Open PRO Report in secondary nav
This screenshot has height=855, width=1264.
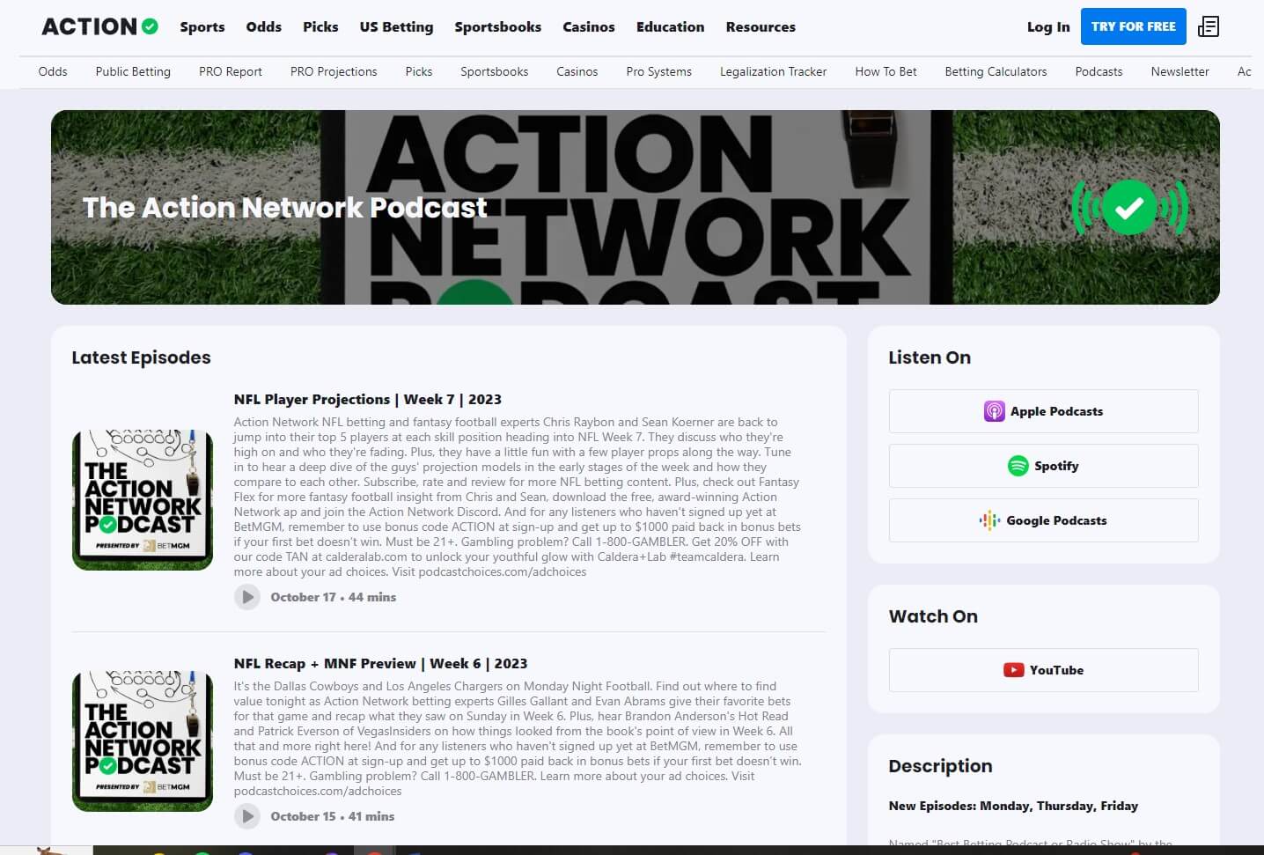pos(231,71)
